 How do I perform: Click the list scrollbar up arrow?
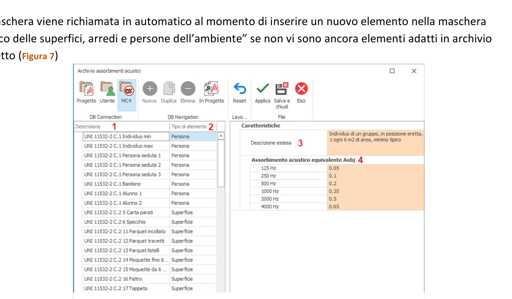pyautogui.click(x=221, y=136)
